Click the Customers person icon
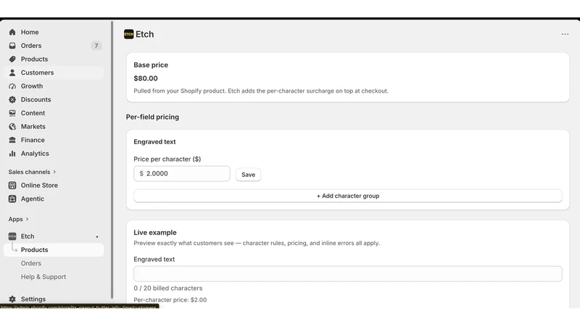Screen dimensions: 580x326 (x=12, y=72)
